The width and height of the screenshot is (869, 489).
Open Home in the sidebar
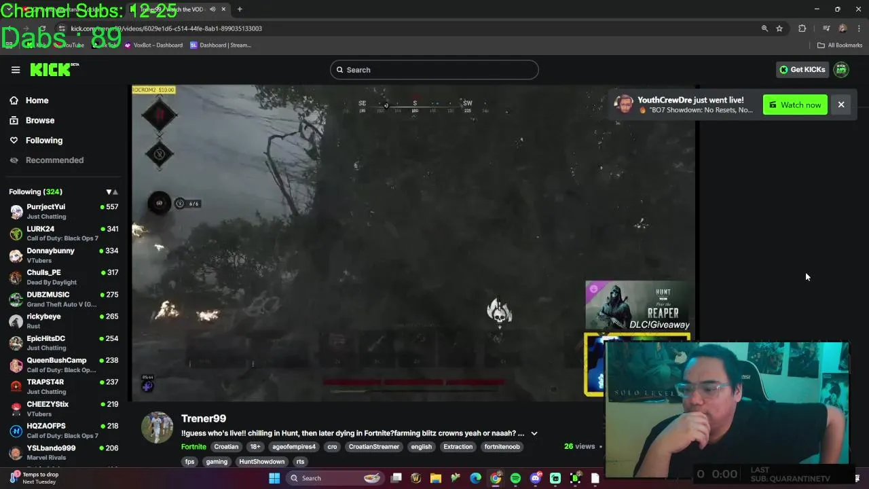(x=37, y=101)
